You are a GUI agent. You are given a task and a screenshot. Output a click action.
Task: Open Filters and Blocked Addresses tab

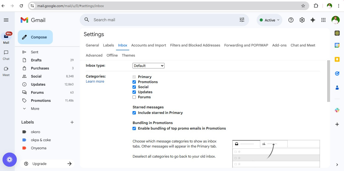pos(195,45)
